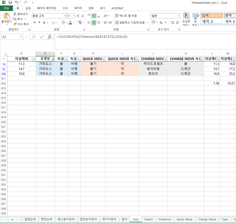Decrease indent in the alignment group
The height and width of the screenshot is (223, 236).
pos(106,22)
